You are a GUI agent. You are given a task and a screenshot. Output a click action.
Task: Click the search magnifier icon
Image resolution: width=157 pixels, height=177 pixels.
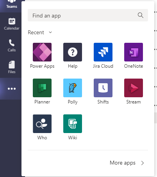[x=141, y=15]
